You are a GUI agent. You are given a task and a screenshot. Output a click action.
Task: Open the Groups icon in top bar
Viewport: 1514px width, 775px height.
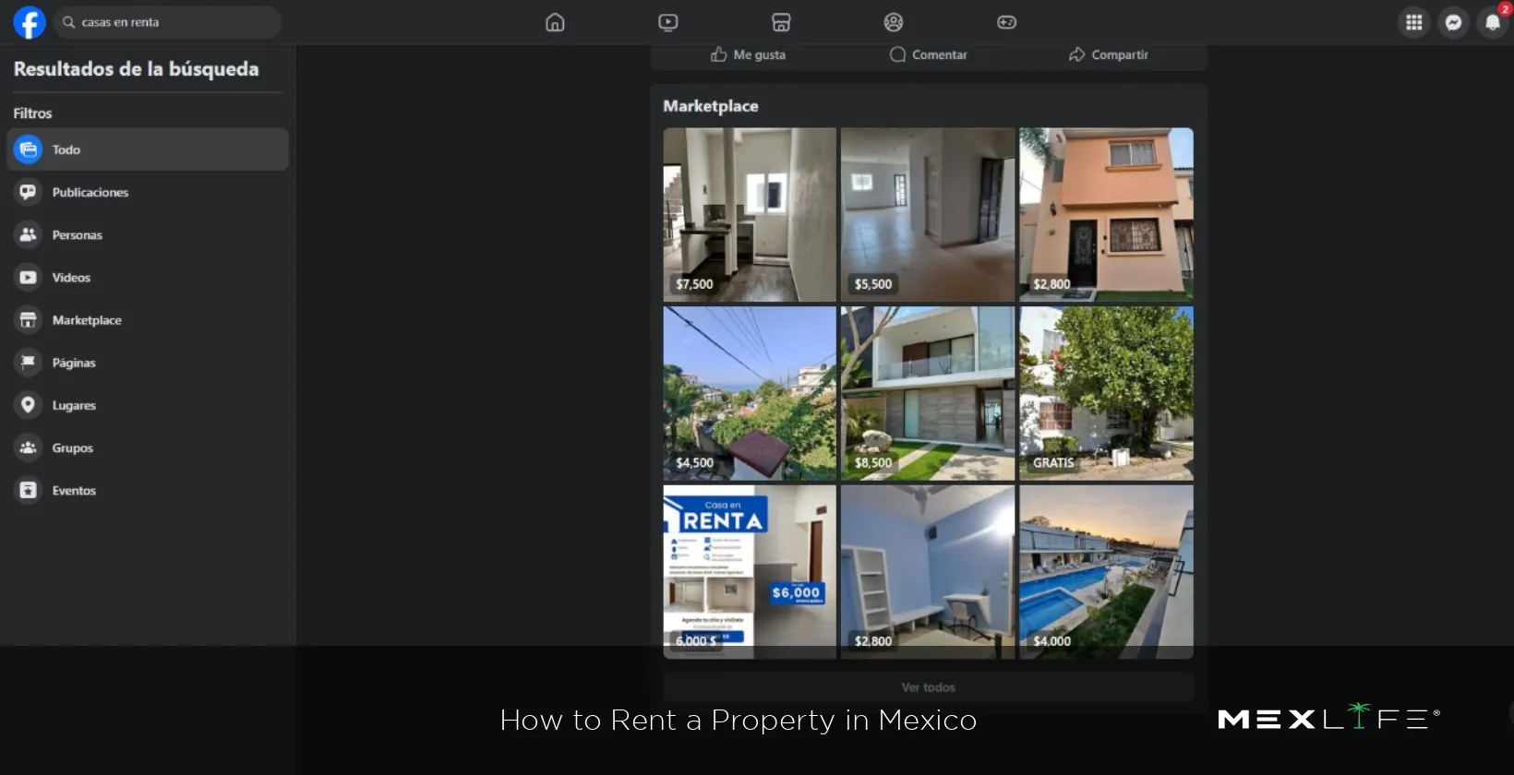pyautogui.click(x=894, y=22)
